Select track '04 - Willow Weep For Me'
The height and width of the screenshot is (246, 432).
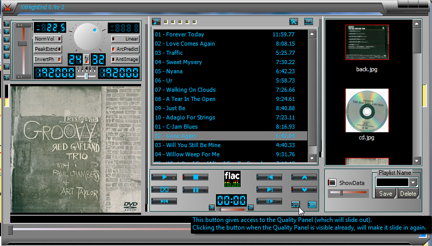230,154
